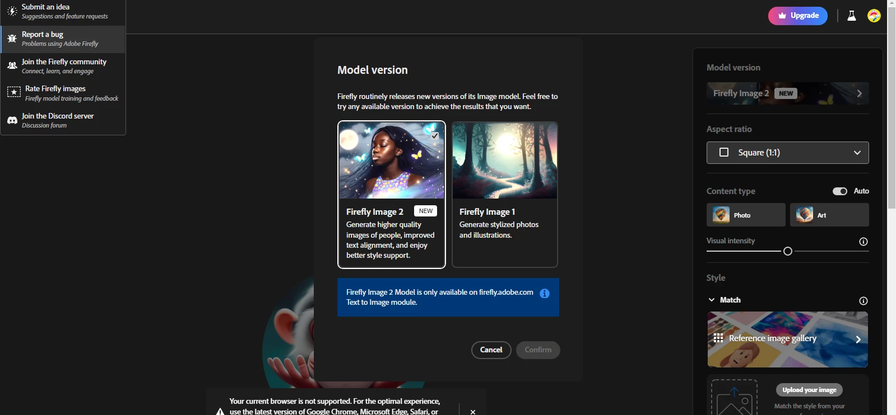Click the Photo content type thumbnail icon
The width and height of the screenshot is (896, 415).
coord(721,215)
